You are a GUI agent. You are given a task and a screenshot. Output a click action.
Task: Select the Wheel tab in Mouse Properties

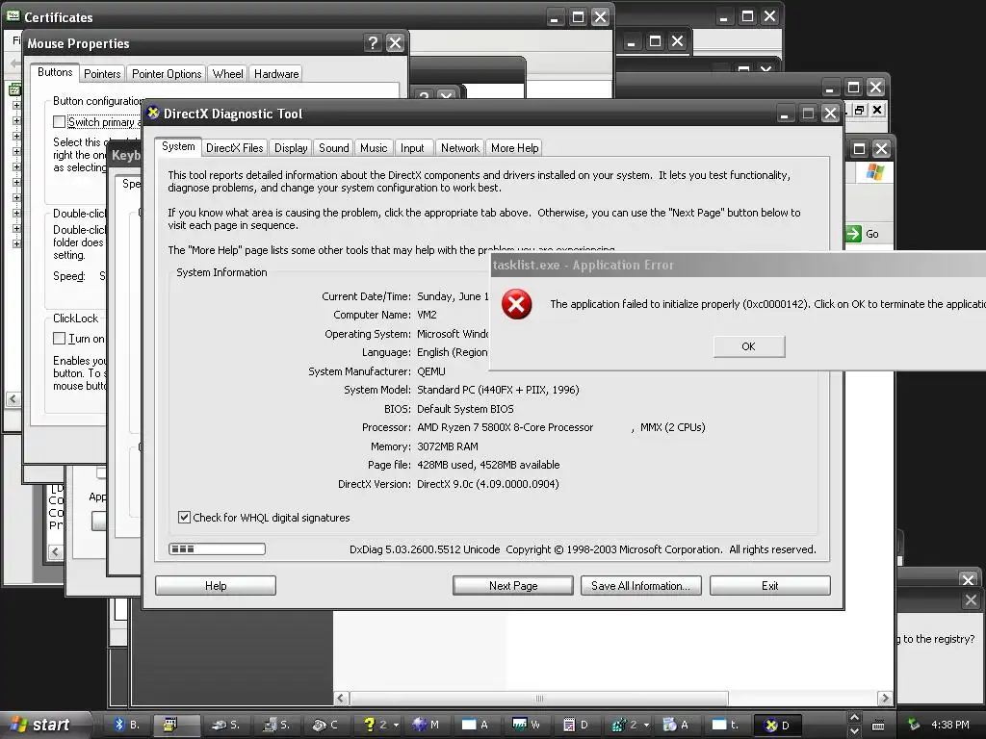click(x=227, y=73)
